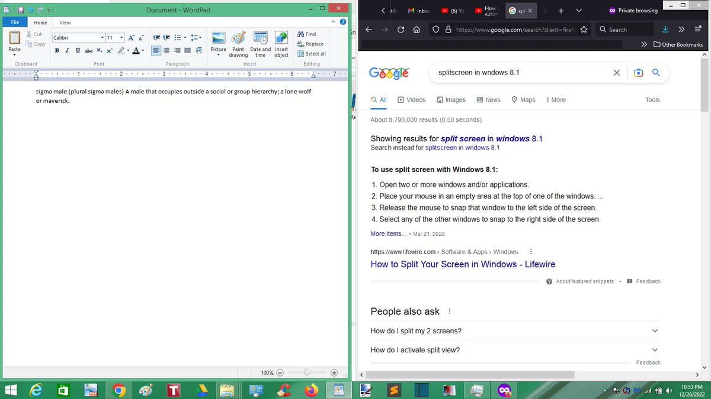This screenshot has width=711, height=399.
Task: Click the Windows Start button on taskbar
Action: tap(11, 390)
